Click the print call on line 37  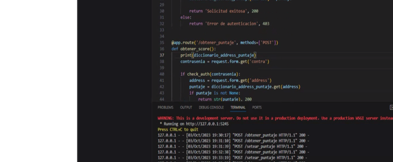186,55
